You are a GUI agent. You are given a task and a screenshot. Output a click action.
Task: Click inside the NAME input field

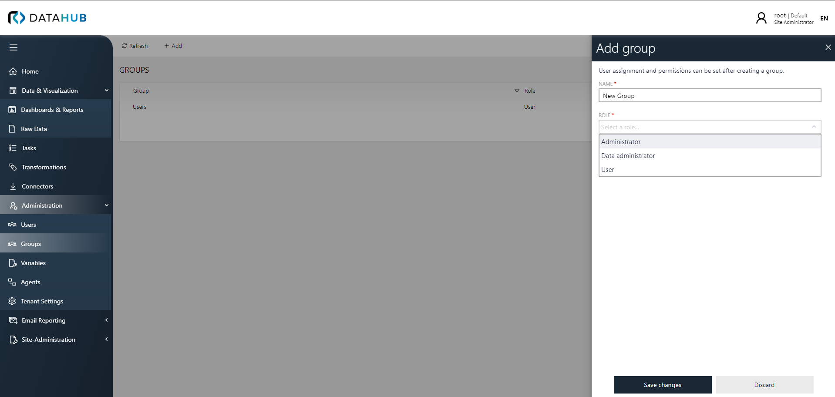710,95
